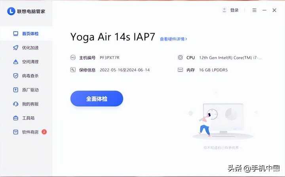Image resolution: width=285 pixels, height=177 pixels.
Task: Start the 全面体检 full checkup
Action: pos(97,98)
